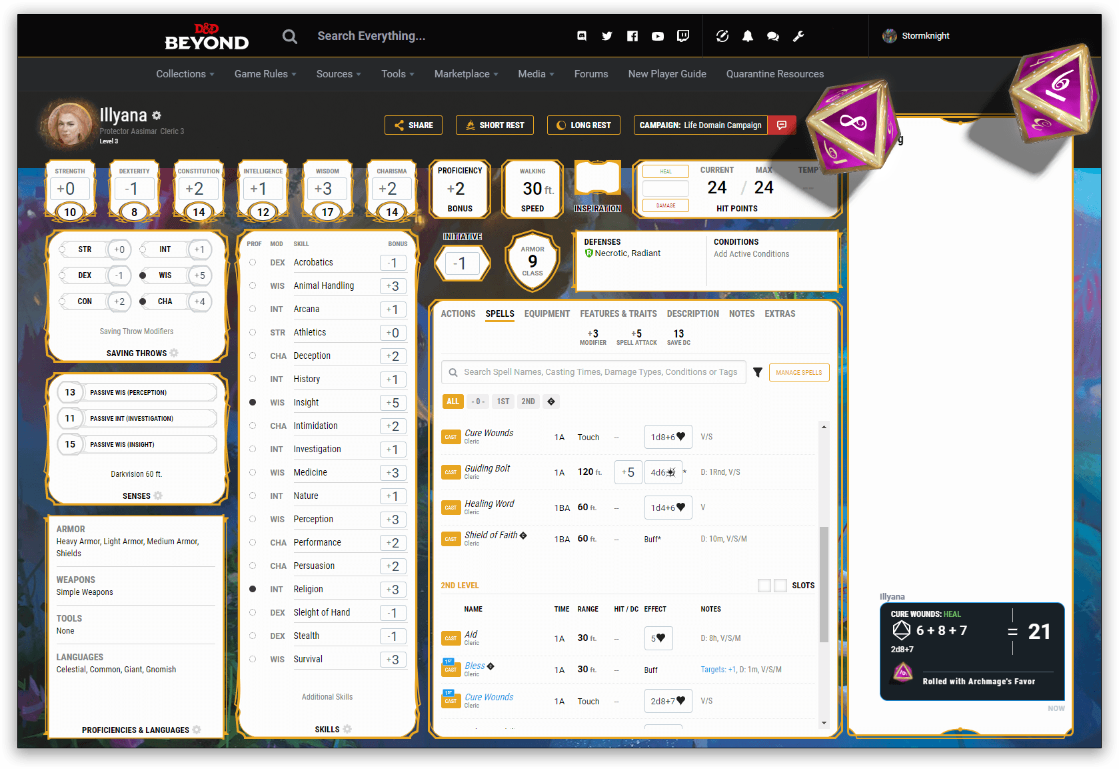Open the Forums link

(x=591, y=74)
